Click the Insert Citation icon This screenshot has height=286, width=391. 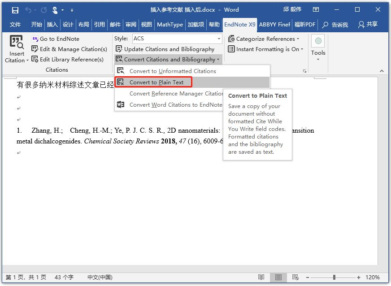coord(17,42)
